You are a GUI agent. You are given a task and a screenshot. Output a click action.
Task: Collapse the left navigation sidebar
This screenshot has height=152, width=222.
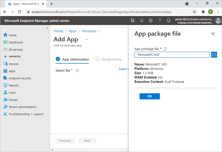coord(47,28)
